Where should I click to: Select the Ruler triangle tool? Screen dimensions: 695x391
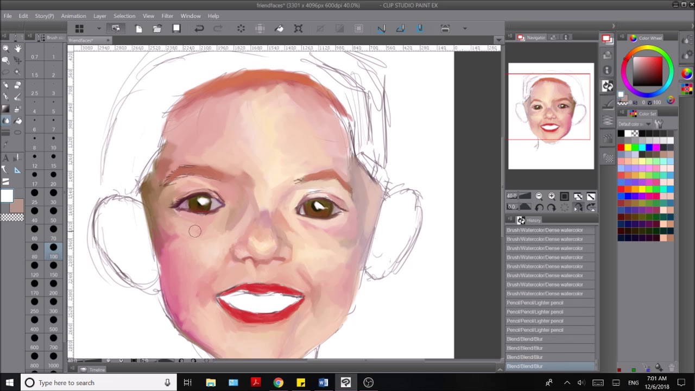pos(18,170)
